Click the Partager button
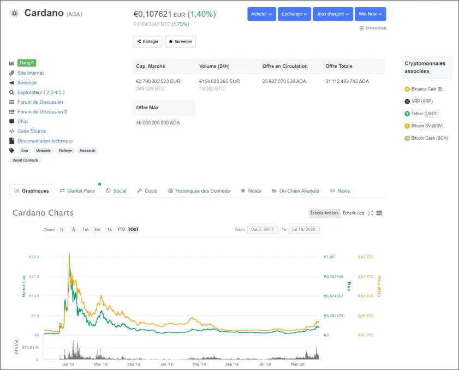 click(x=148, y=41)
